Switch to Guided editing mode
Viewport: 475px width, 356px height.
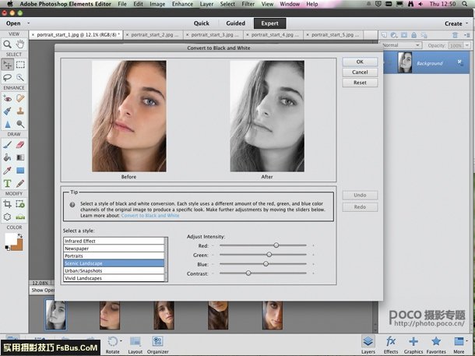click(x=235, y=23)
